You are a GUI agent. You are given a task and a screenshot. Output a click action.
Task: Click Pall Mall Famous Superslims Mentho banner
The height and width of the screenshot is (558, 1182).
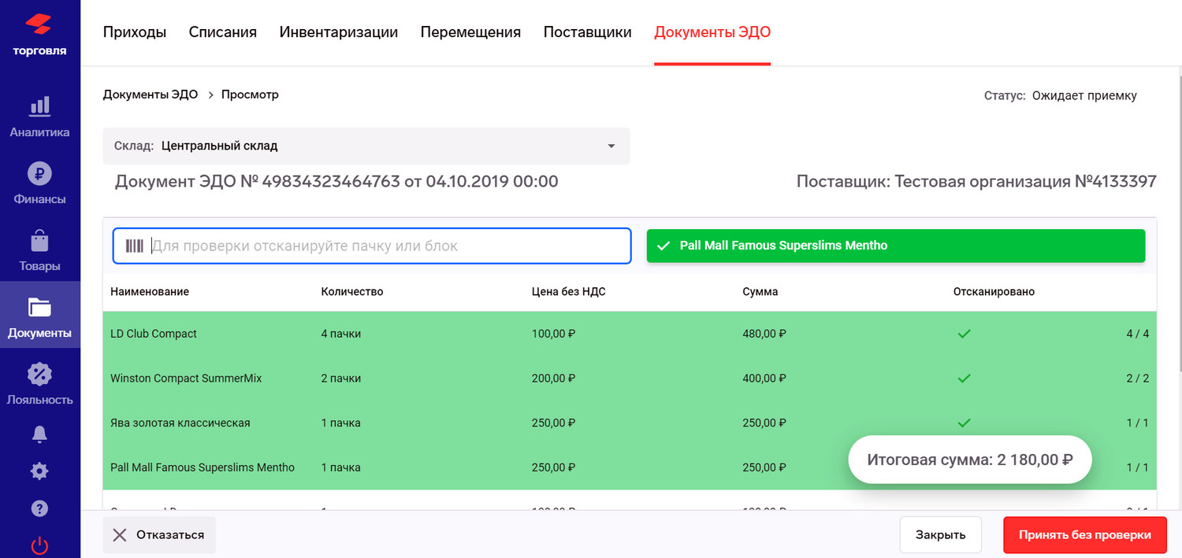tap(896, 246)
